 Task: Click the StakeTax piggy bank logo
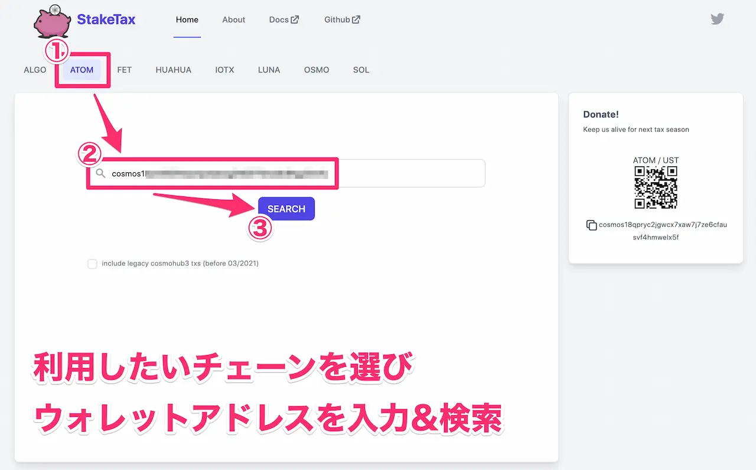(x=53, y=21)
